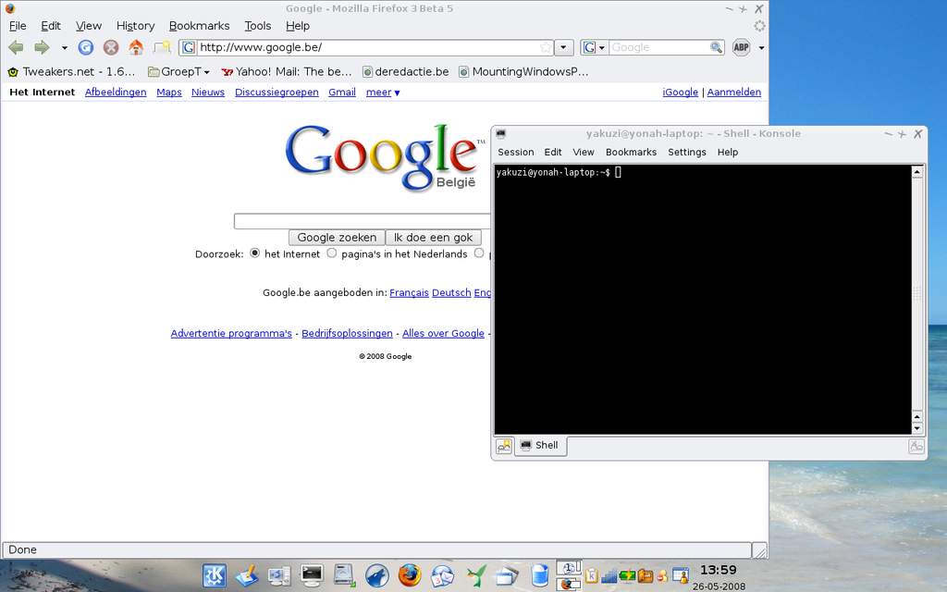Reload the Google page in Firefox
This screenshot has width=947, height=592.
coord(86,47)
